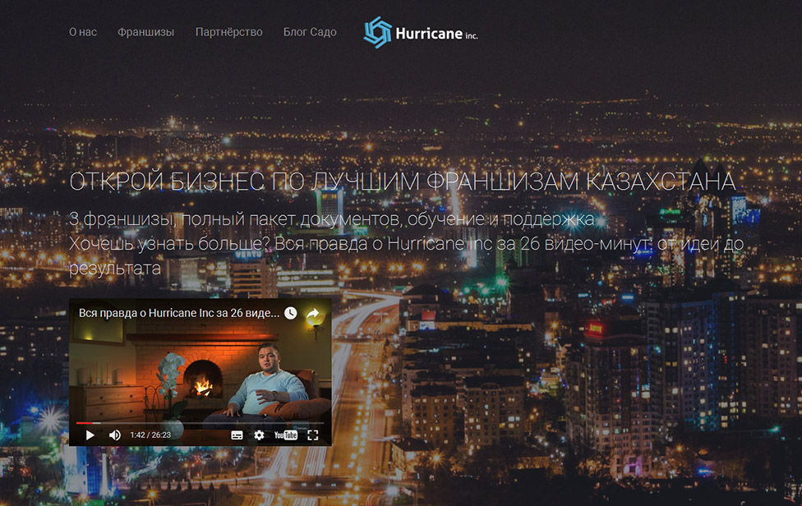
Task: Open the 'О нас' menu item
Action: pyautogui.click(x=83, y=32)
